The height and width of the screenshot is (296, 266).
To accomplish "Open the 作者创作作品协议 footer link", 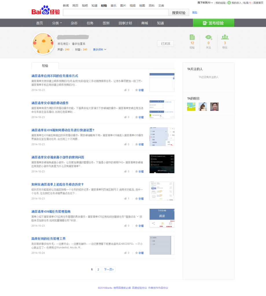I will tap(158, 288).
